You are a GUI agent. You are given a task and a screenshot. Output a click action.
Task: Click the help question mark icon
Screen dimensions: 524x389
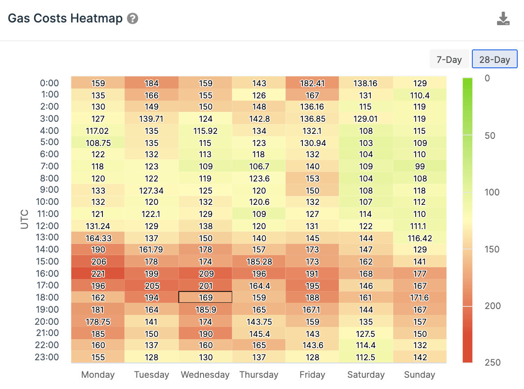[133, 18]
